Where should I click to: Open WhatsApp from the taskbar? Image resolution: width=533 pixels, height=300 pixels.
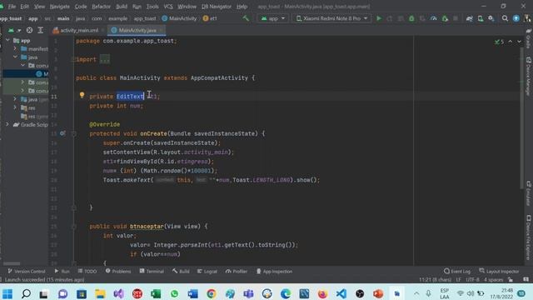coord(174,293)
